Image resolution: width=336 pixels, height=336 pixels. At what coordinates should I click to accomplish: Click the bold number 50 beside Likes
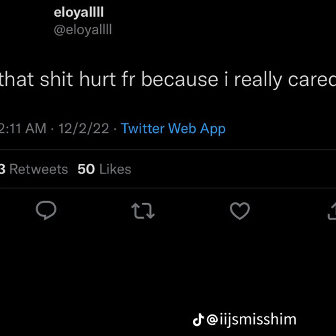(86, 169)
